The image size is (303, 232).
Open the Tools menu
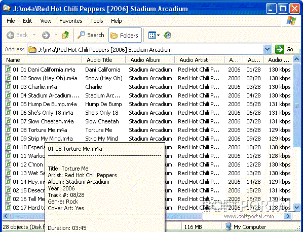97,21
